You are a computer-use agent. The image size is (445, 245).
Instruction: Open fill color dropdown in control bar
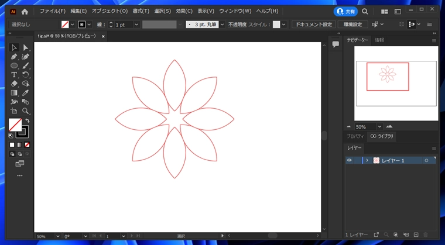[x=73, y=25]
